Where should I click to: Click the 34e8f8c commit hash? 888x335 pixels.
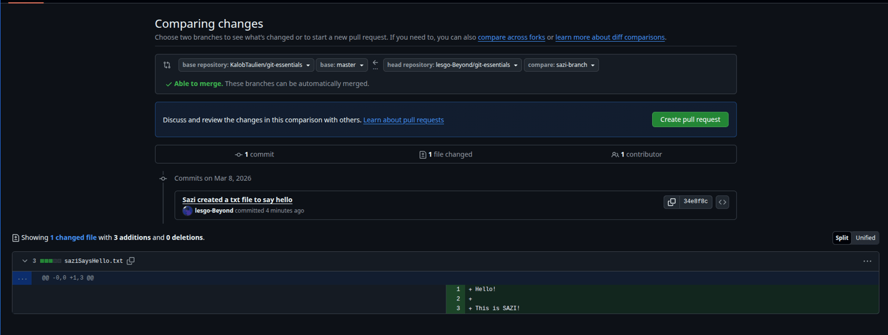(695, 202)
